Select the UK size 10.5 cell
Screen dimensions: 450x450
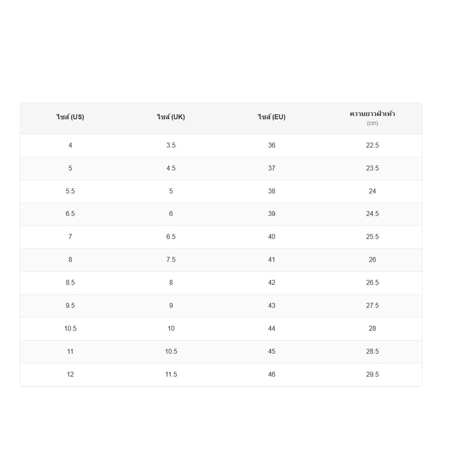click(x=171, y=352)
